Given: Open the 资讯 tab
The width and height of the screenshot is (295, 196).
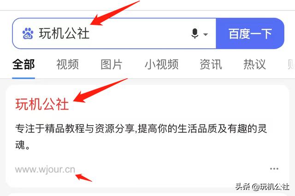Looking at the screenshot, I should click(x=211, y=64).
